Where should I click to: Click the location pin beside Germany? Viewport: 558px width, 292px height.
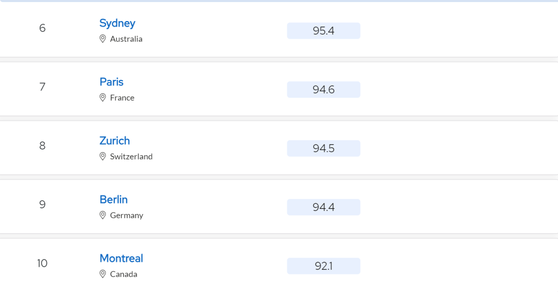102,215
